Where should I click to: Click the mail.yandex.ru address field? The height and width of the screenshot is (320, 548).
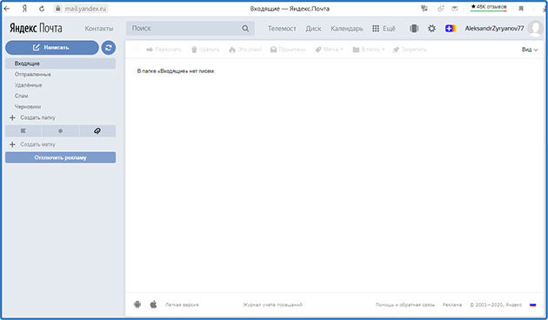coord(85,9)
